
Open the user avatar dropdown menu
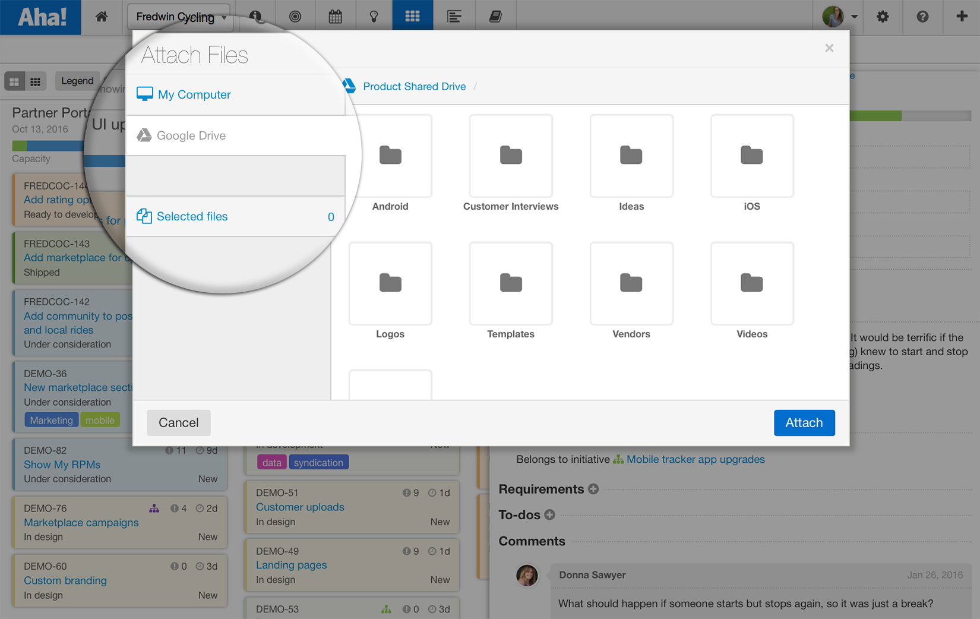839,17
